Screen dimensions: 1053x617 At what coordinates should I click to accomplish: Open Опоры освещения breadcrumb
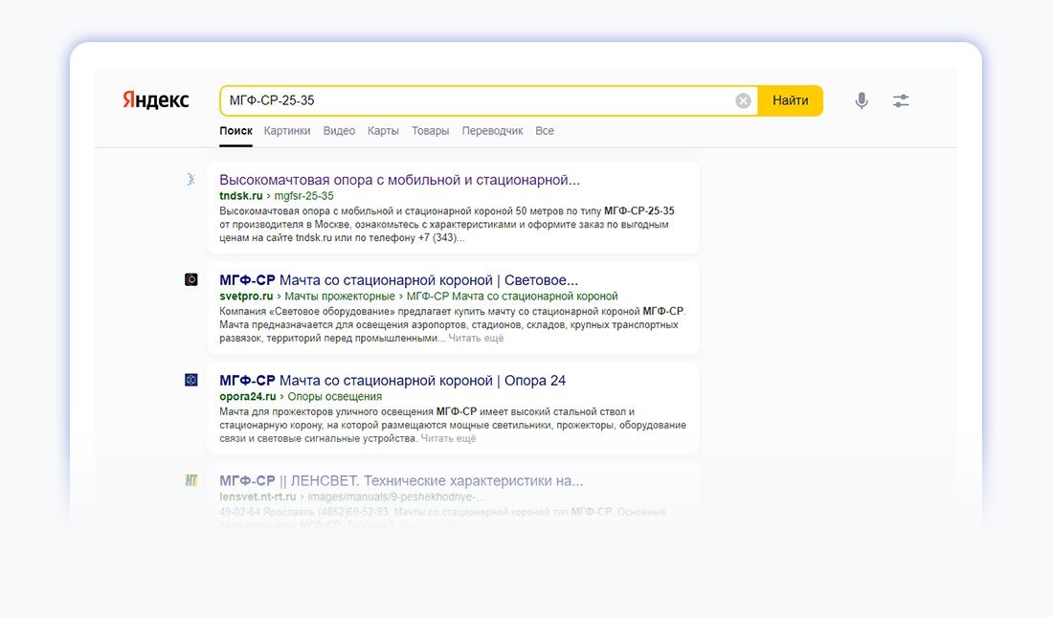(x=334, y=397)
